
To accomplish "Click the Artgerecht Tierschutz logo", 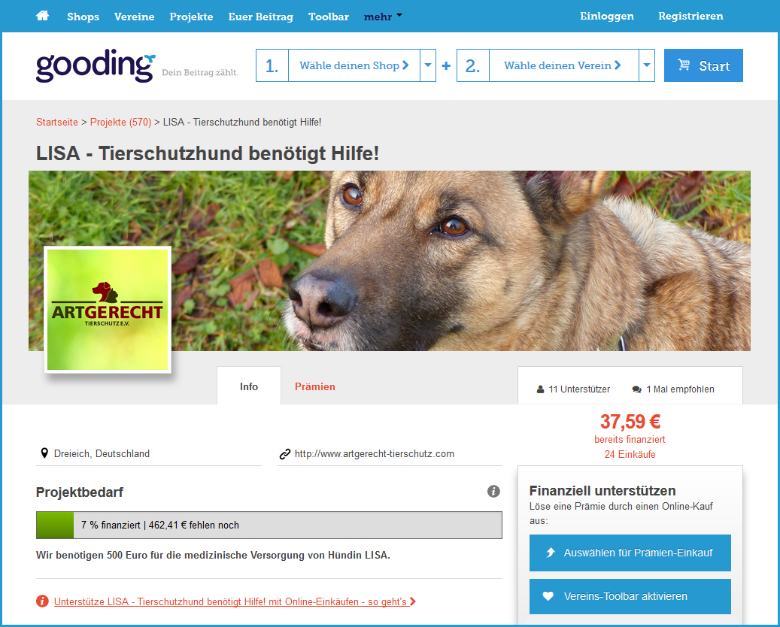I will tap(108, 309).
